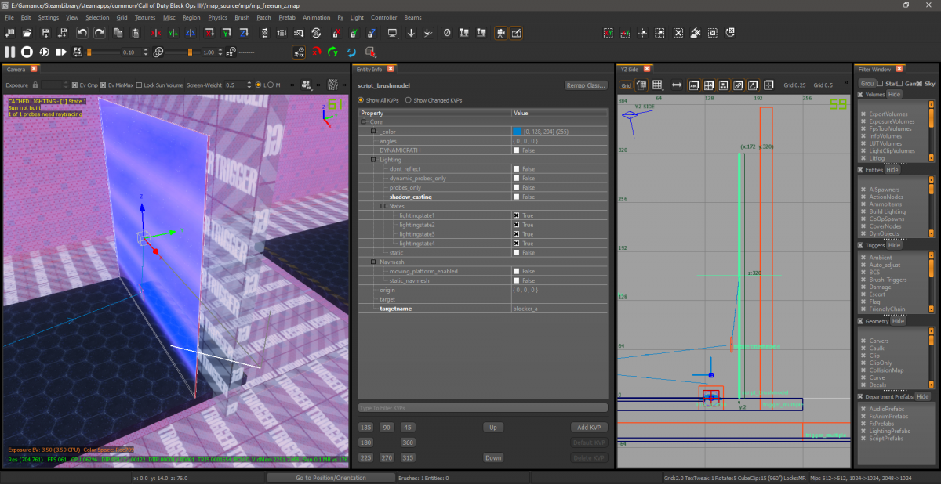Viewport: 941px width, 484px height.
Task: Open the Prefab menu
Action: click(288, 17)
